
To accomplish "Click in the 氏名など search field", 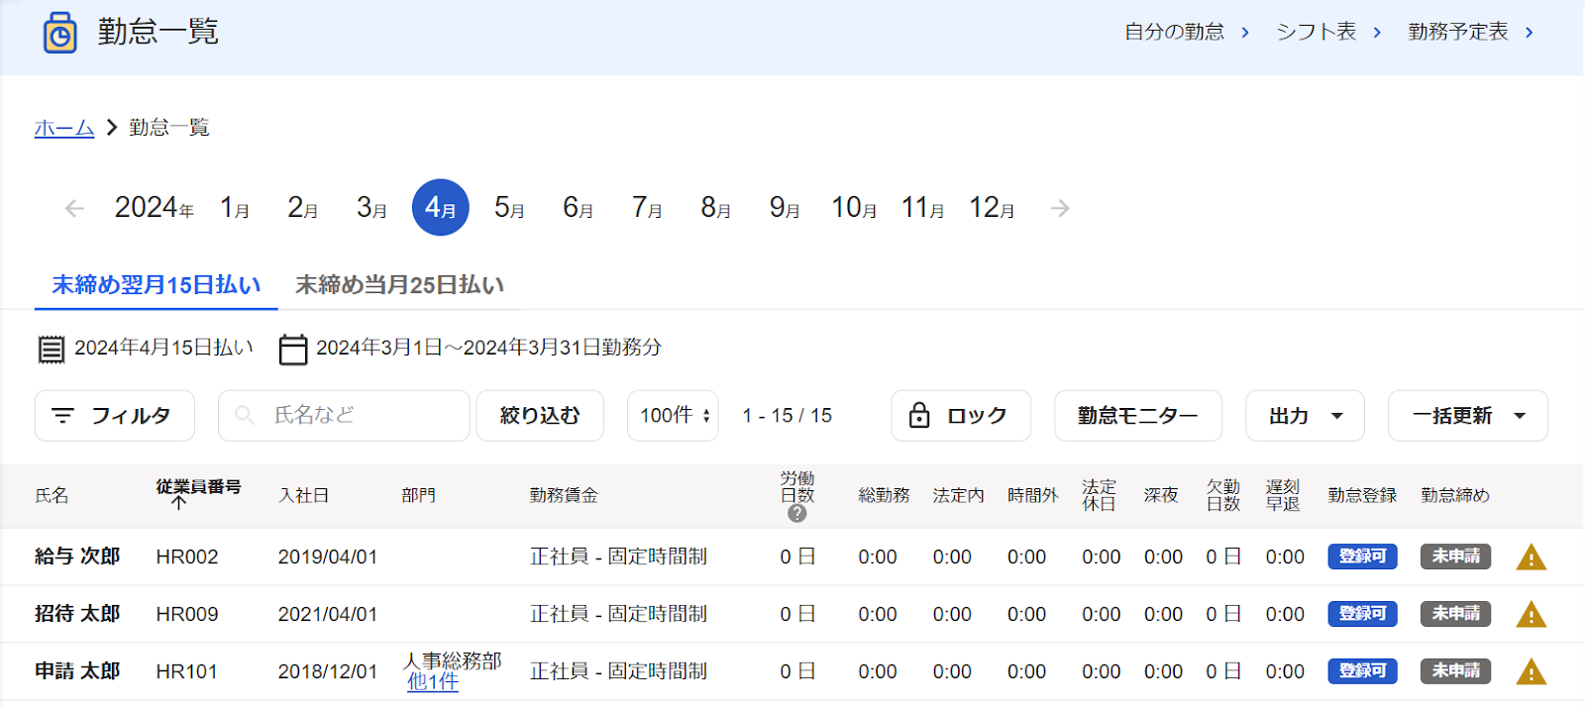I will [344, 416].
